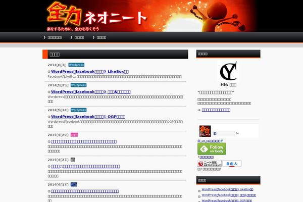Screen dimensions: 303x202
Task: Click the YC profile avatar in the sidebar
Action: pos(228,71)
